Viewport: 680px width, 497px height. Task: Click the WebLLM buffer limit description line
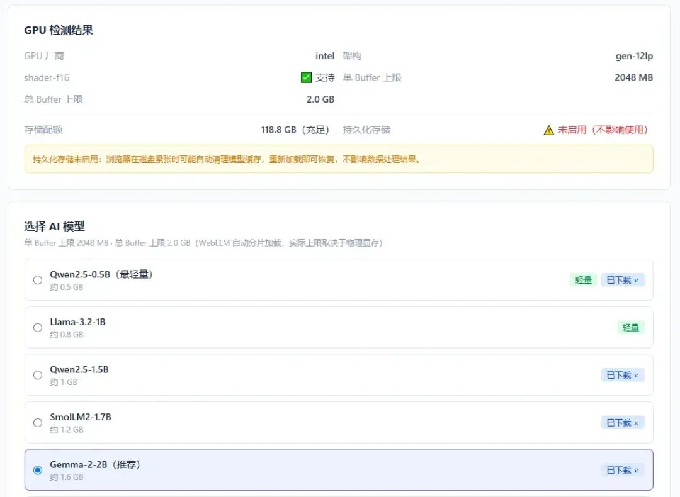tap(203, 243)
